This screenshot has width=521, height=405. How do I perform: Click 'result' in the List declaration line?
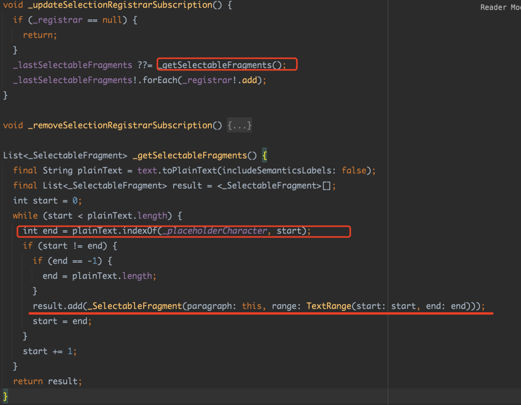coord(187,185)
